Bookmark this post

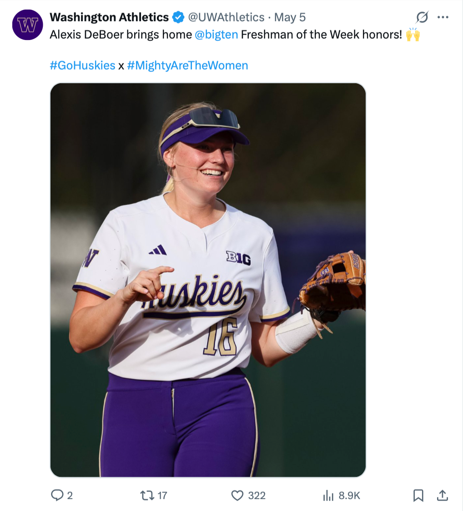pyautogui.click(x=418, y=495)
